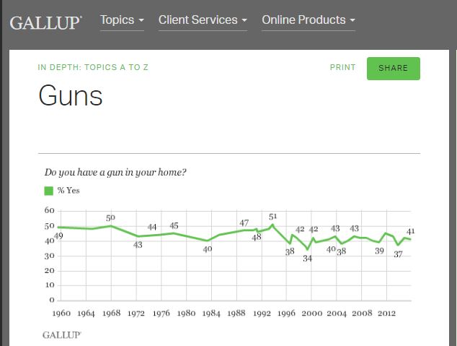Viewport: 457px width, 346px height.
Task: Click the 50 data label near 1968
Action: click(110, 218)
